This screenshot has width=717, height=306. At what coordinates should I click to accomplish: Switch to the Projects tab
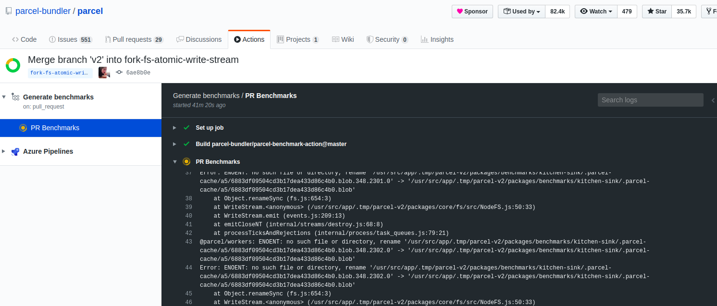298,39
